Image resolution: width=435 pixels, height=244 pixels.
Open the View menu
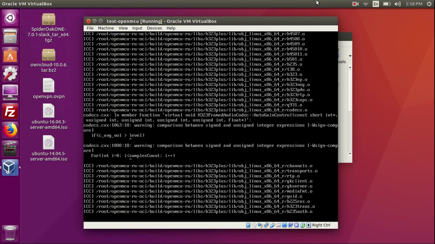(123, 28)
